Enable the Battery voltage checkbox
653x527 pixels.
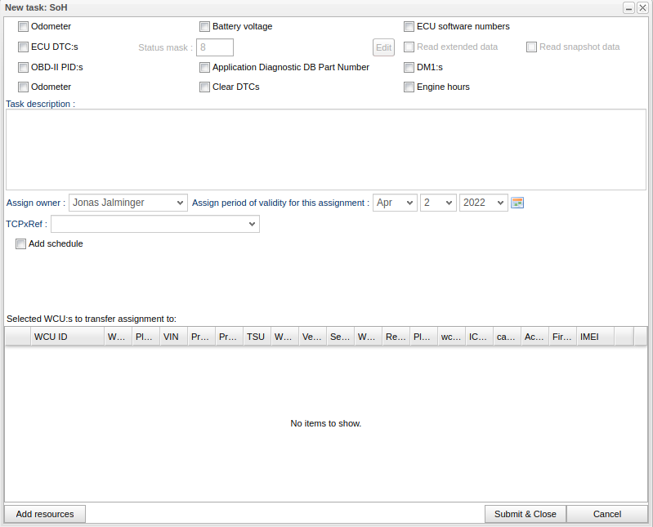tap(205, 26)
